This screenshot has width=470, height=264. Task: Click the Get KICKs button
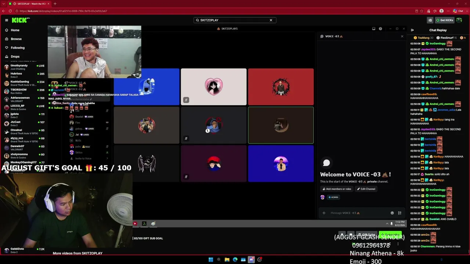(x=445, y=20)
